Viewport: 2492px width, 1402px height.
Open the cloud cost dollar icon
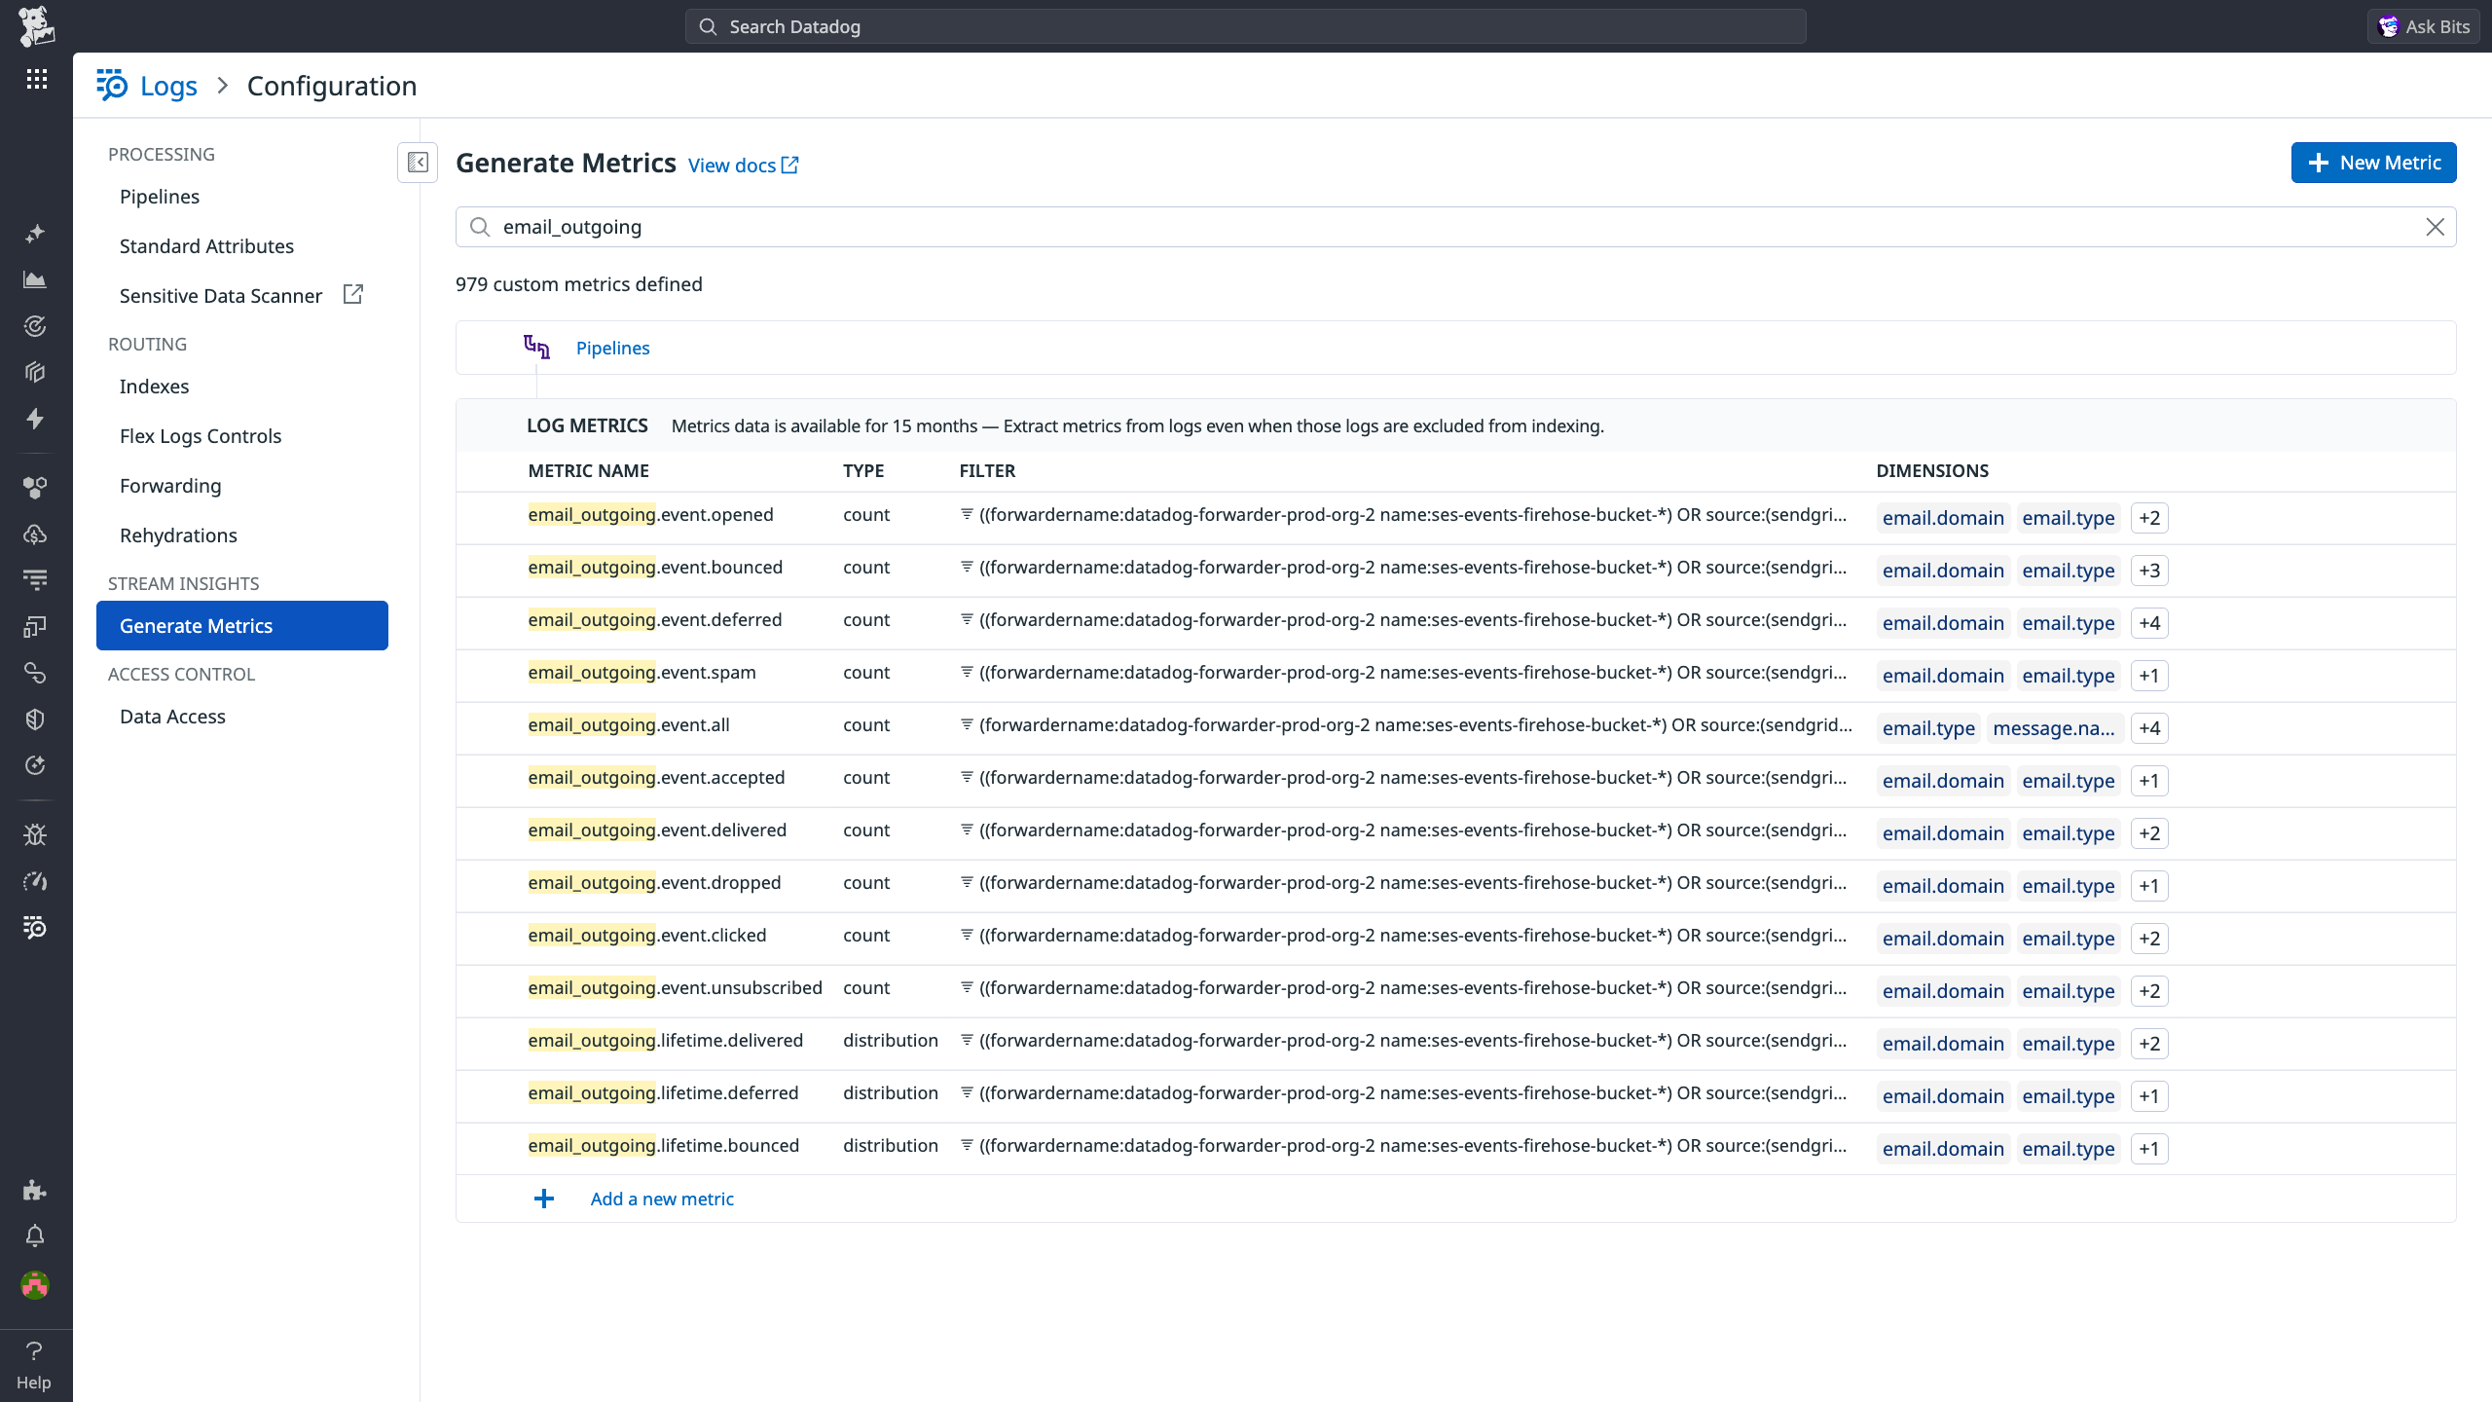pyautogui.click(x=34, y=534)
